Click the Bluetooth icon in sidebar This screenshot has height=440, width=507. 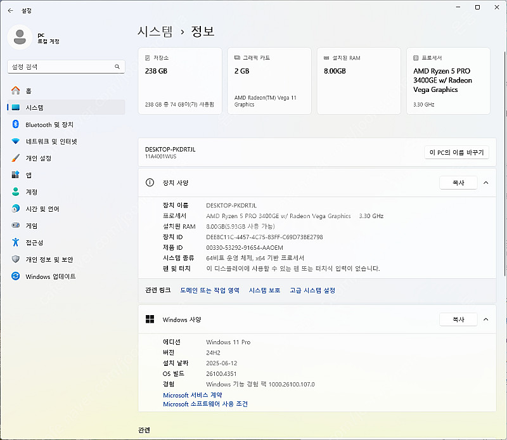coord(15,124)
